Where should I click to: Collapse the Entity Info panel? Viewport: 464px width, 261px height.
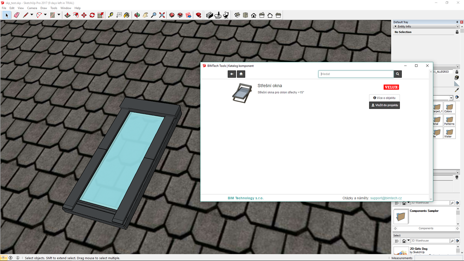click(x=395, y=27)
